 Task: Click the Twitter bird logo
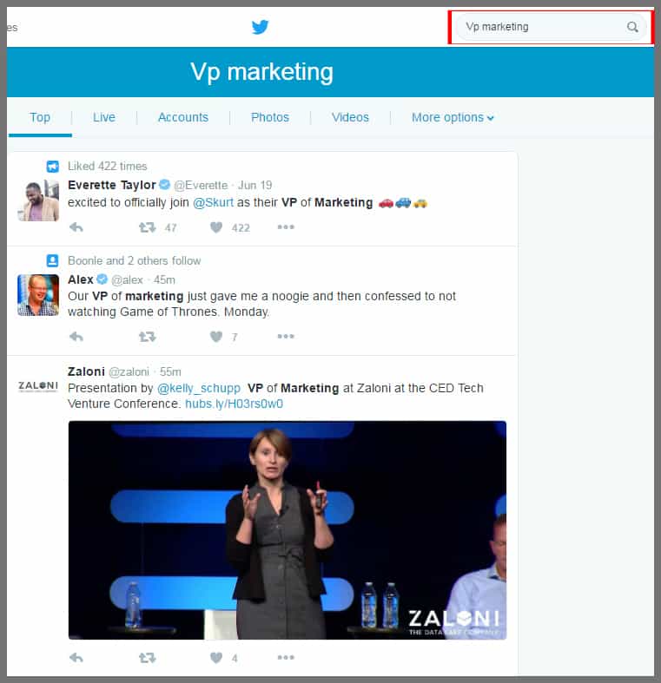260,27
